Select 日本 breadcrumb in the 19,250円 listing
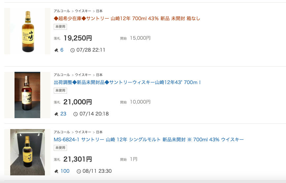286x183 pixels. click(x=99, y=11)
